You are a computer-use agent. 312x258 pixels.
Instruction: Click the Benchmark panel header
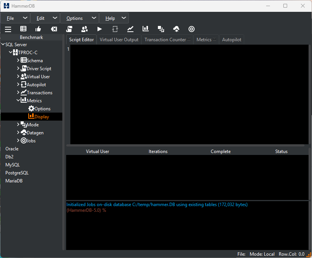(x=31, y=37)
